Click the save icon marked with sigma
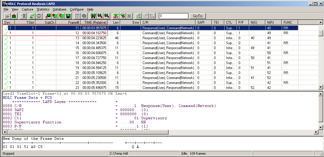Screen dimensions: 324x157 [61, 16]
